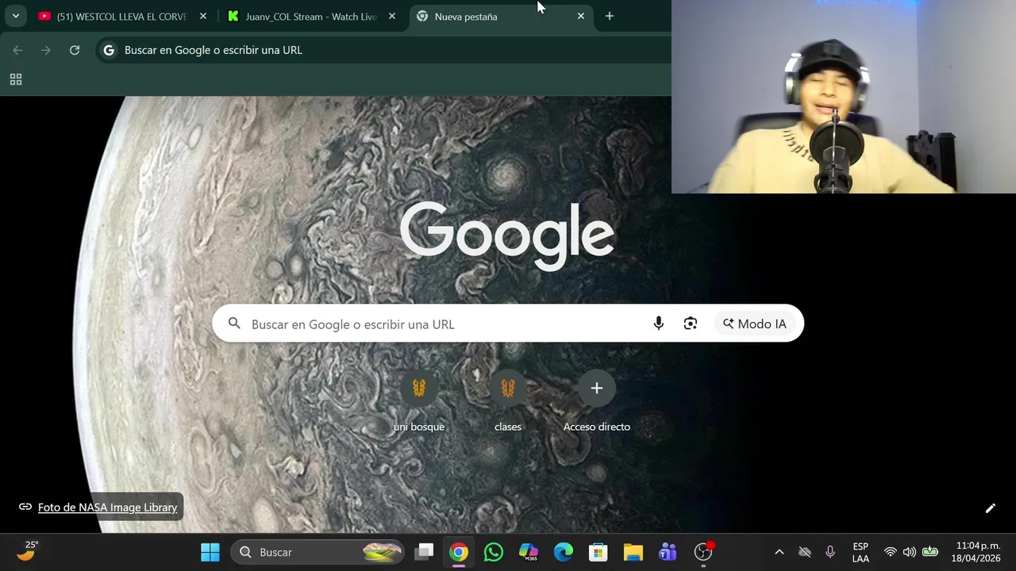Check the battery status icon

[x=930, y=552]
